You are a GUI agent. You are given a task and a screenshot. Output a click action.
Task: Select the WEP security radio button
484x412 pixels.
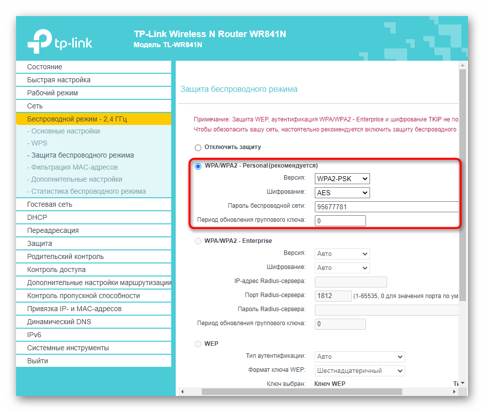198,344
